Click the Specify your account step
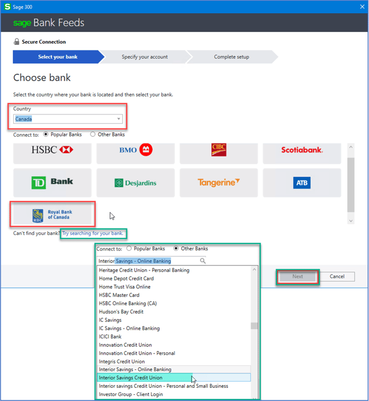The width and height of the screenshot is (369, 401). coord(145,57)
